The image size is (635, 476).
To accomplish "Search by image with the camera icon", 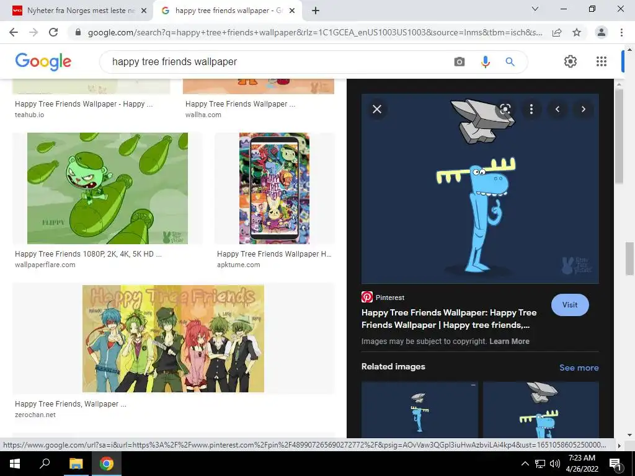I will pyautogui.click(x=460, y=61).
